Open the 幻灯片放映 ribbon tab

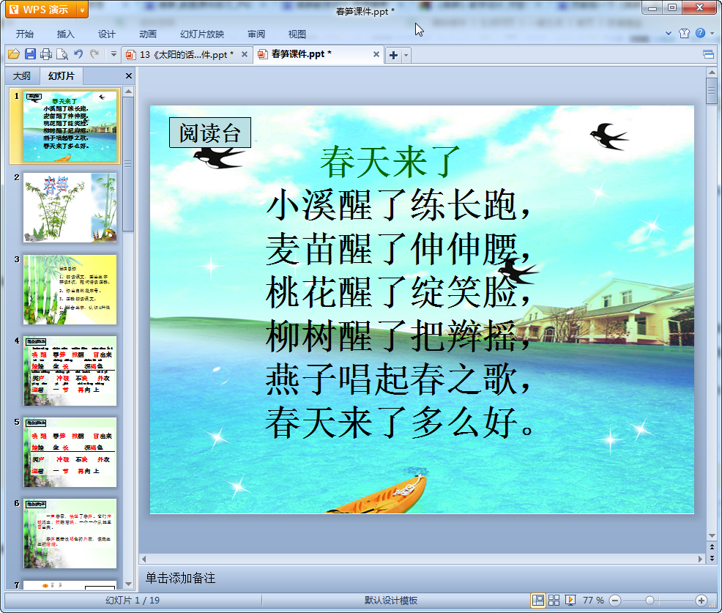pos(202,34)
